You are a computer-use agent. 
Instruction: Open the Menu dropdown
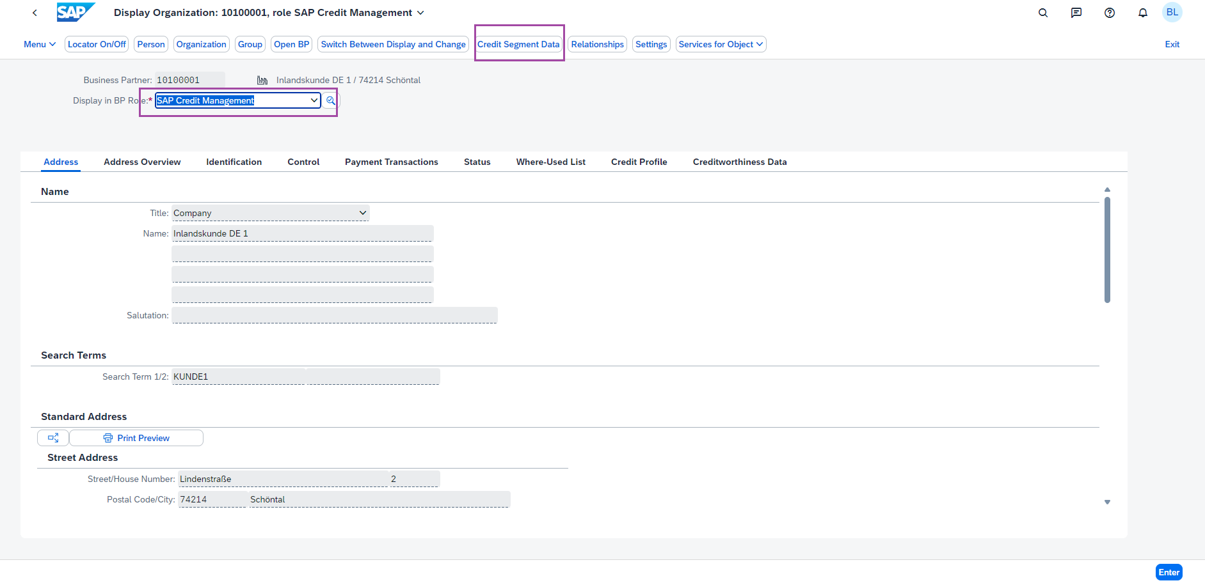pos(40,44)
